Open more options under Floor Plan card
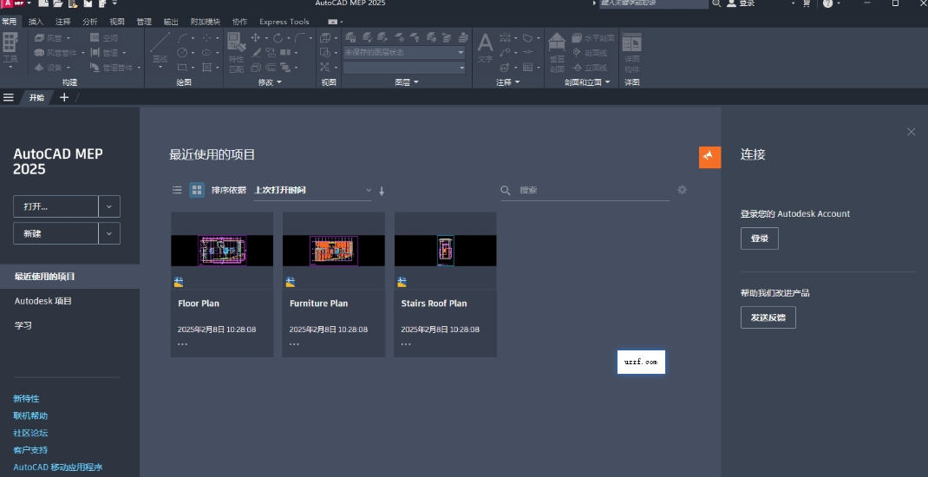Image resolution: width=928 pixels, height=477 pixels. (182, 343)
